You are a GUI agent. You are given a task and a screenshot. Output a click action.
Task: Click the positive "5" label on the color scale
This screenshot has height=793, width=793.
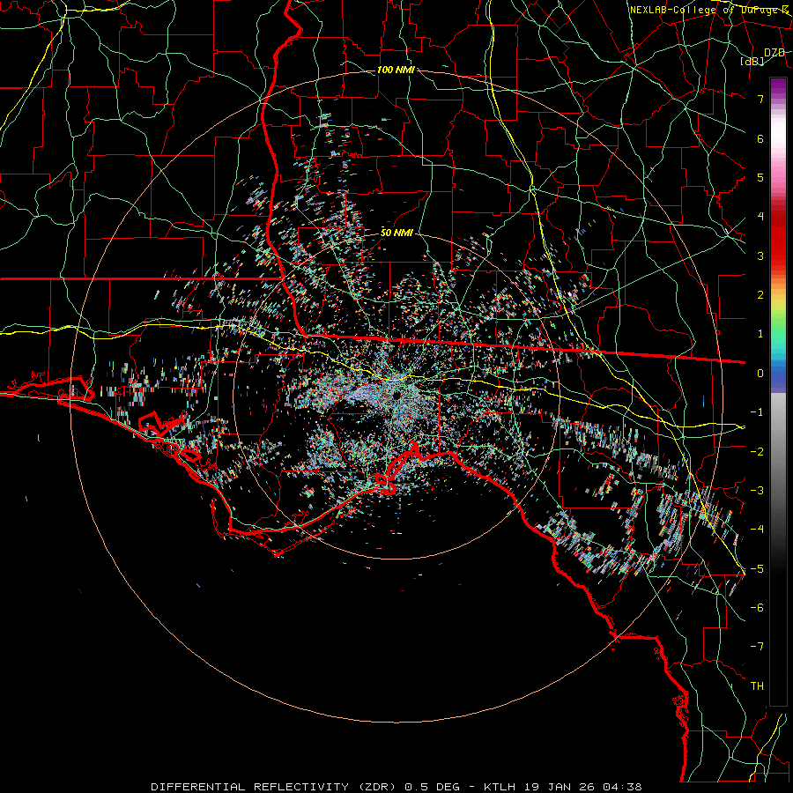[x=760, y=177]
